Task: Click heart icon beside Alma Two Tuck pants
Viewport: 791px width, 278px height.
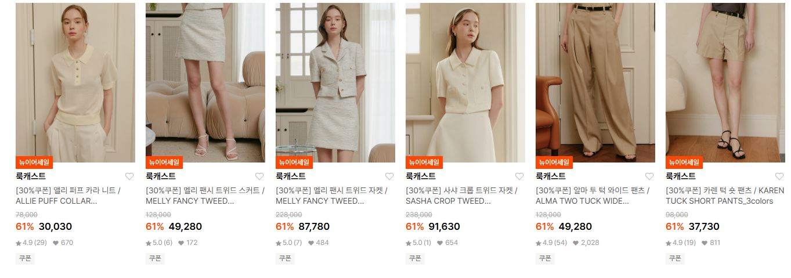Action: (649, 176)
